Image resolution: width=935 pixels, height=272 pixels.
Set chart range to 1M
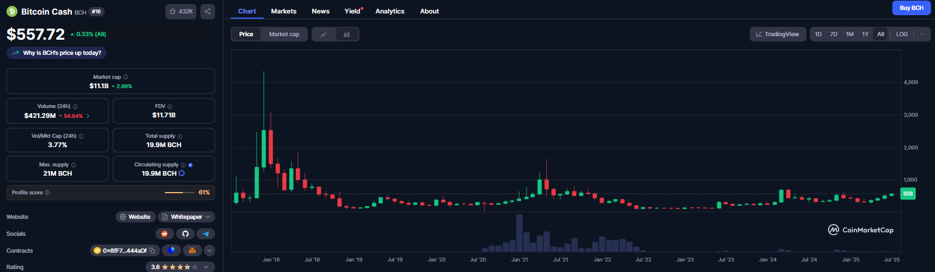point(850,34)
